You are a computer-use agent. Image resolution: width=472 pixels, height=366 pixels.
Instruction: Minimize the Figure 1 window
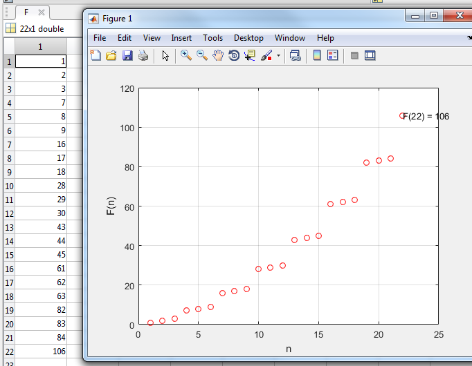pos(415,16)
